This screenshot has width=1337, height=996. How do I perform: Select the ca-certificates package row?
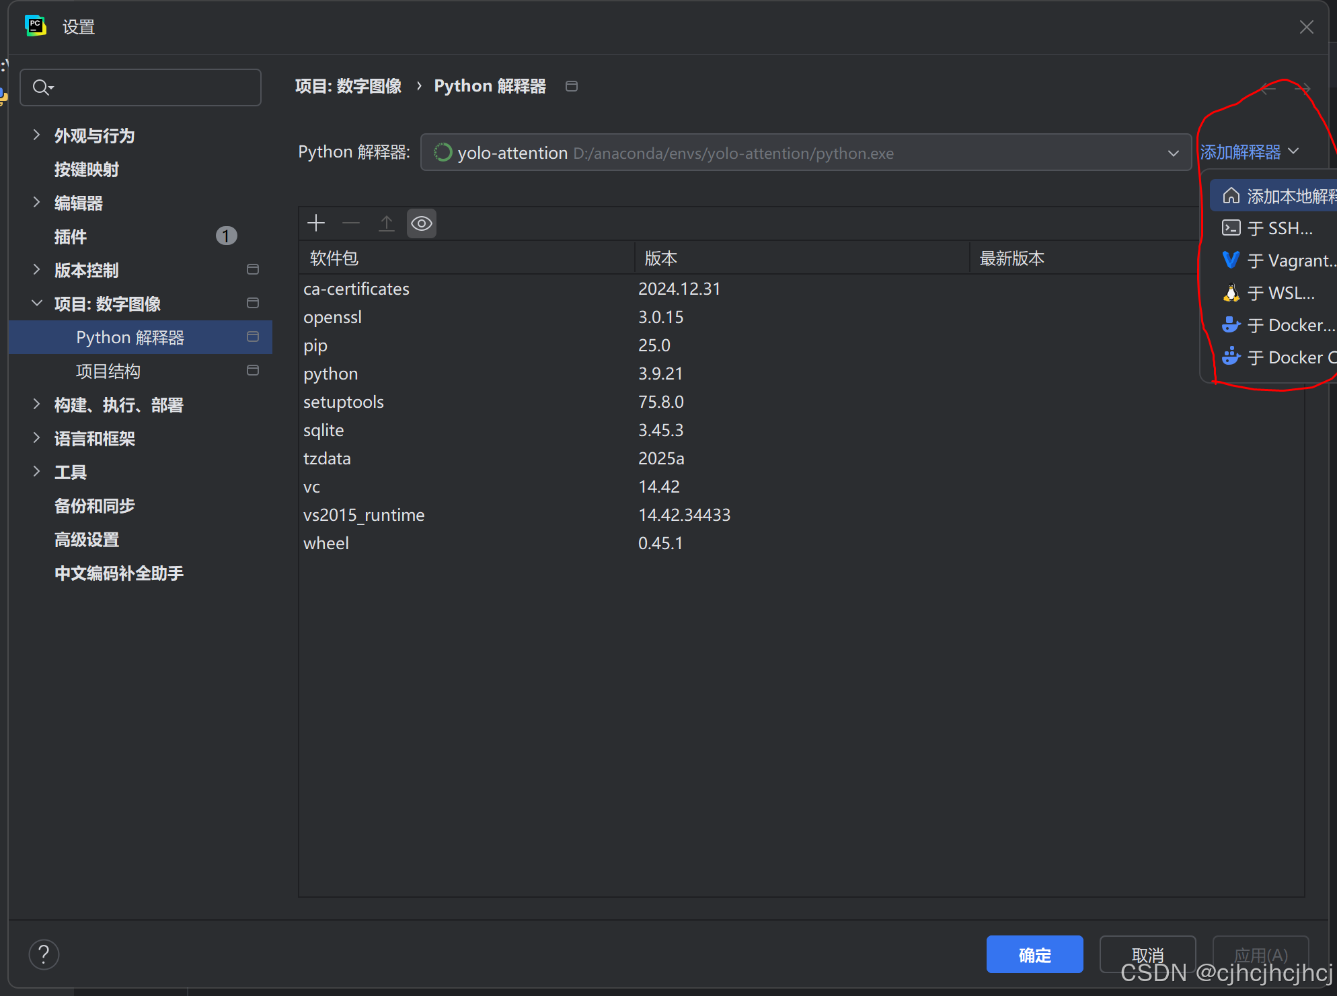point(749,289)
